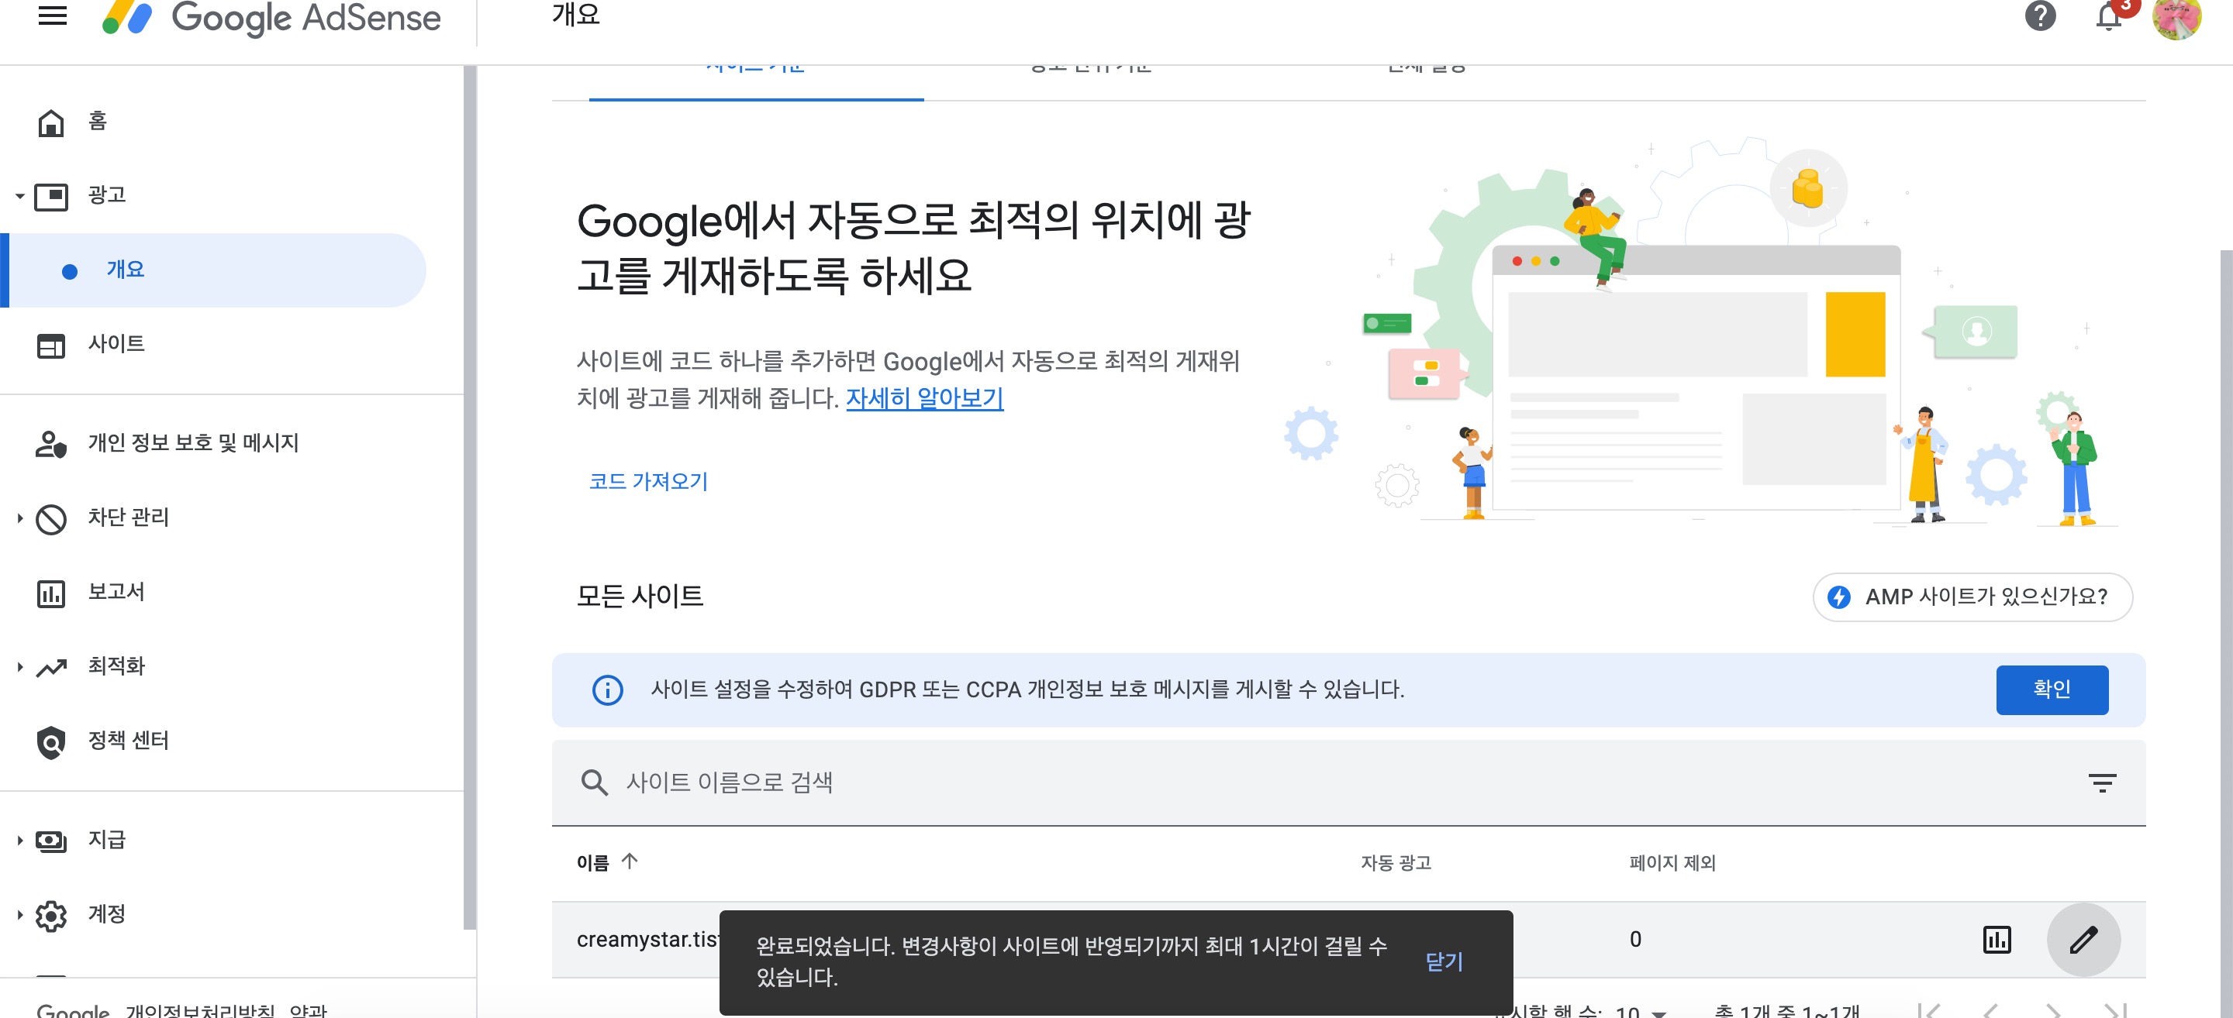Open report icon for creamystar site
This screenshot has width=2233, height=1018.
[x=1997, y=939]
